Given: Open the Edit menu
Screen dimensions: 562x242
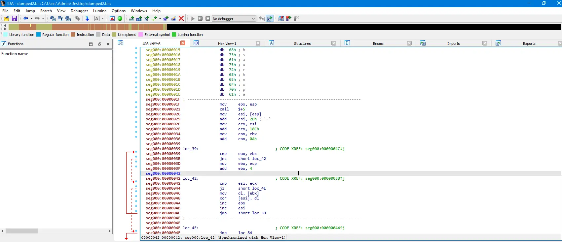Looking at the screenshot, I should pos(17,11).
